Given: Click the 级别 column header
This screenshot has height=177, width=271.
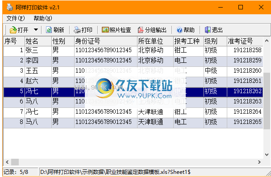Looking at the screenshot, I should click(215, 41).
